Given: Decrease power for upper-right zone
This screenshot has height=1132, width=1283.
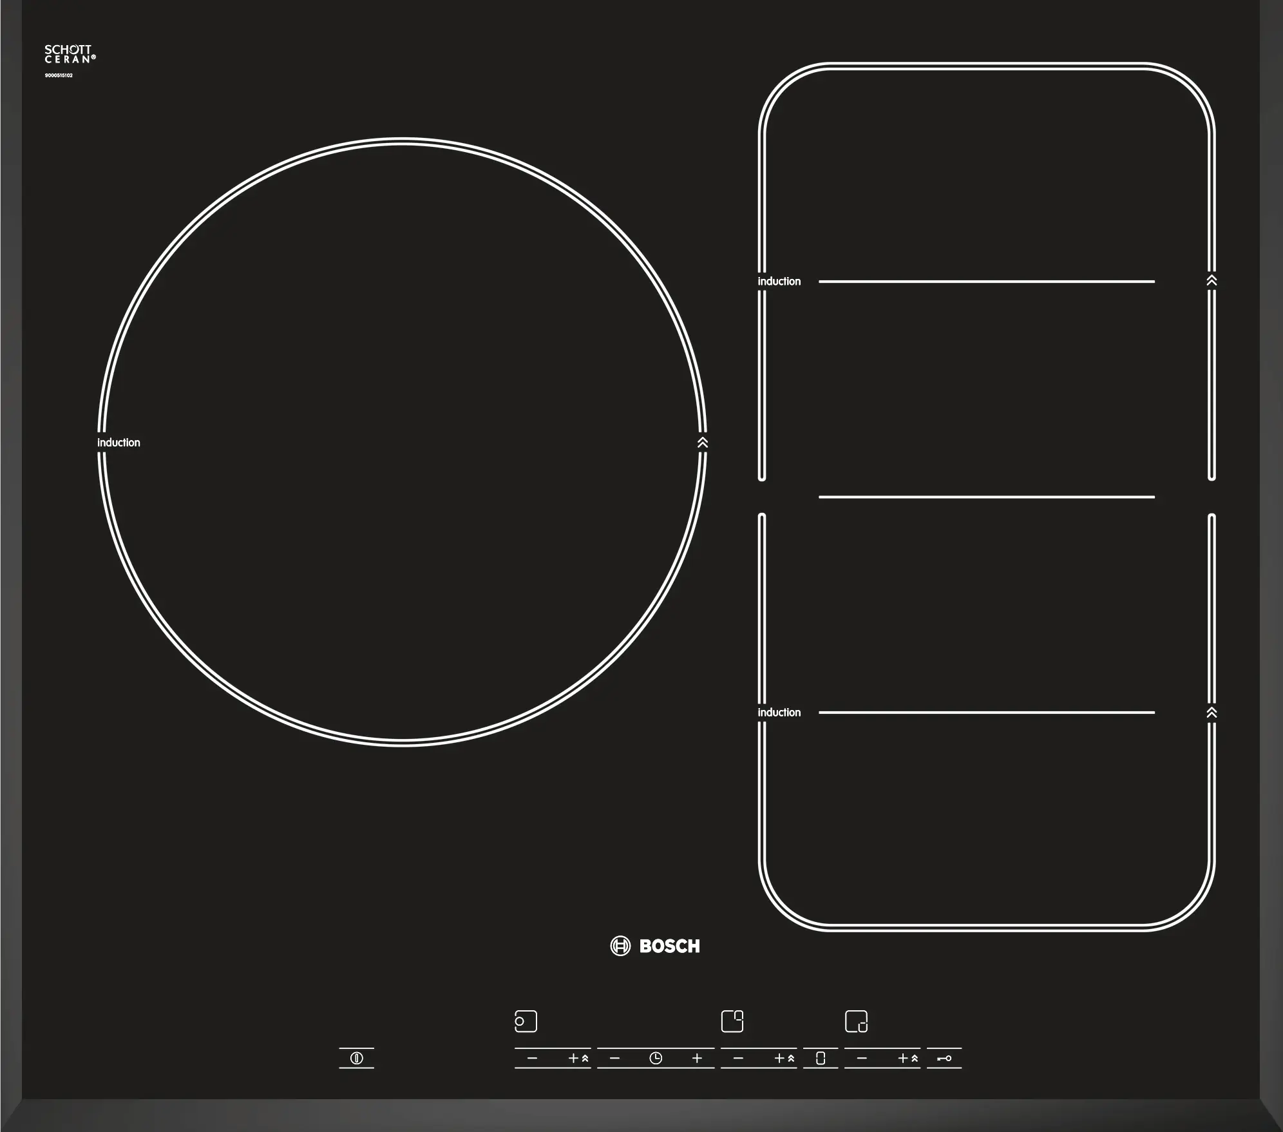Looking at the screenshot, I should tap(738, 1058).
